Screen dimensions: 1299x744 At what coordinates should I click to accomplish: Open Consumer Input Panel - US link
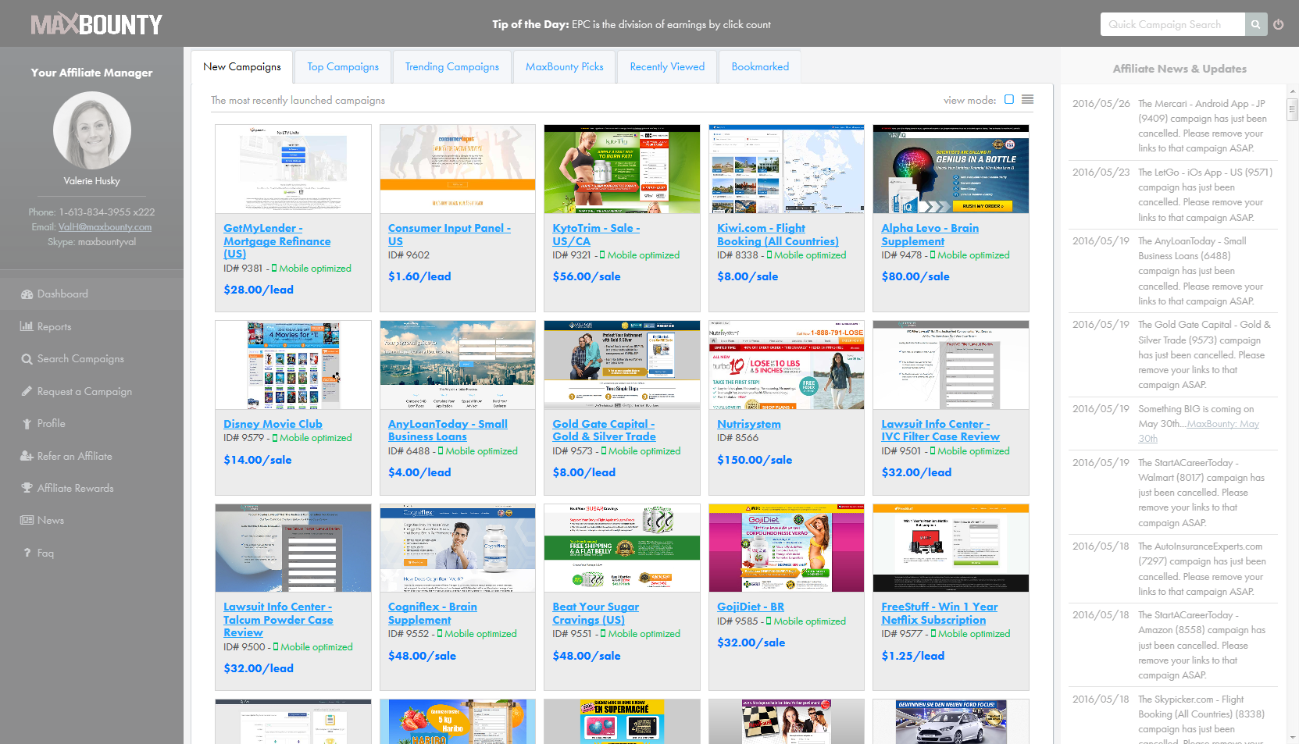click(x=449, y=235)
